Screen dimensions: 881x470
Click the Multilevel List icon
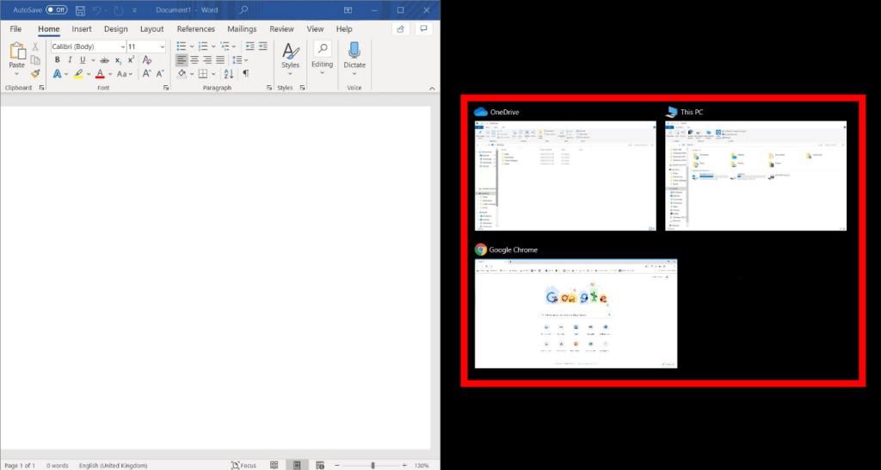click(225, 46)
